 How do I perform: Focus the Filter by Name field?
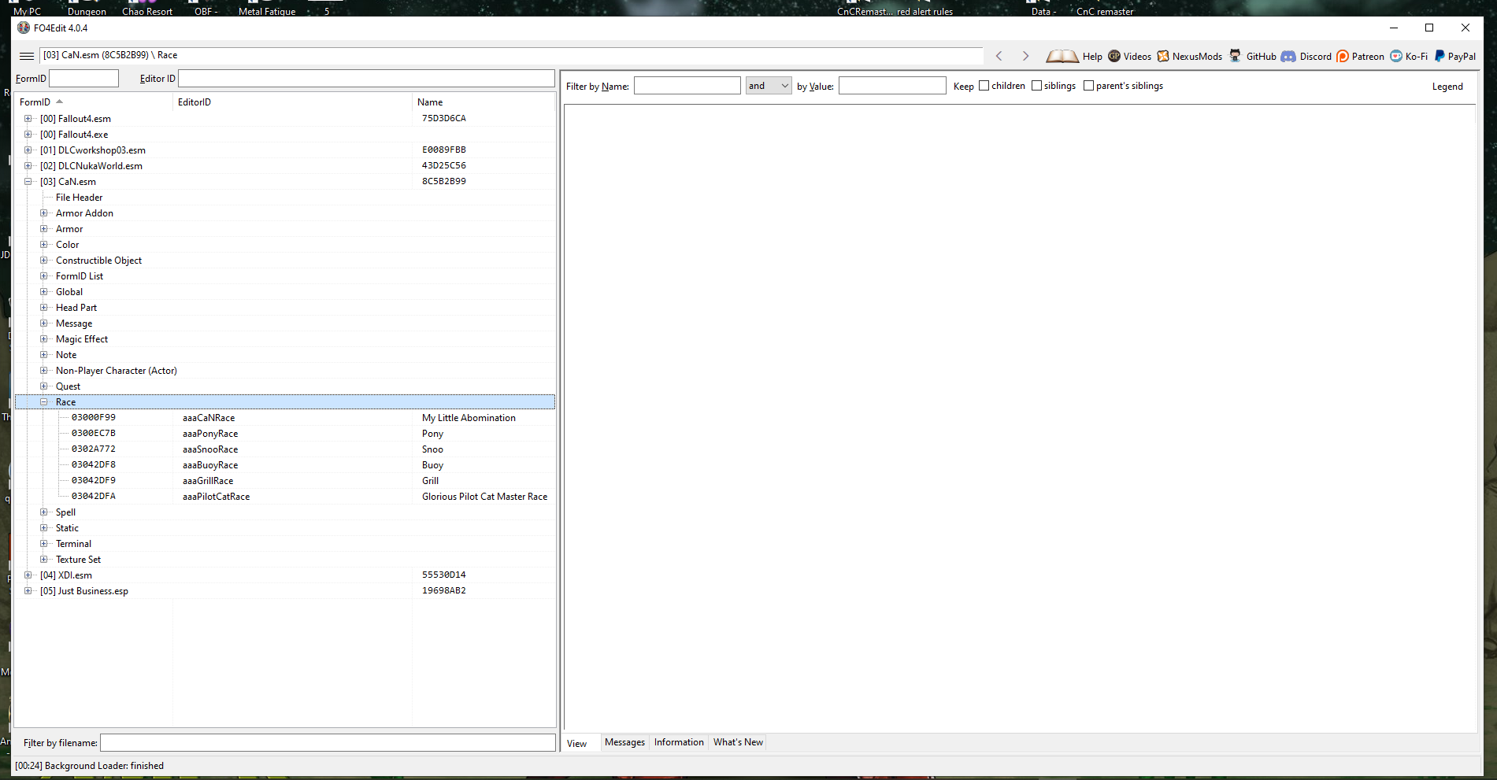[687, 86]
